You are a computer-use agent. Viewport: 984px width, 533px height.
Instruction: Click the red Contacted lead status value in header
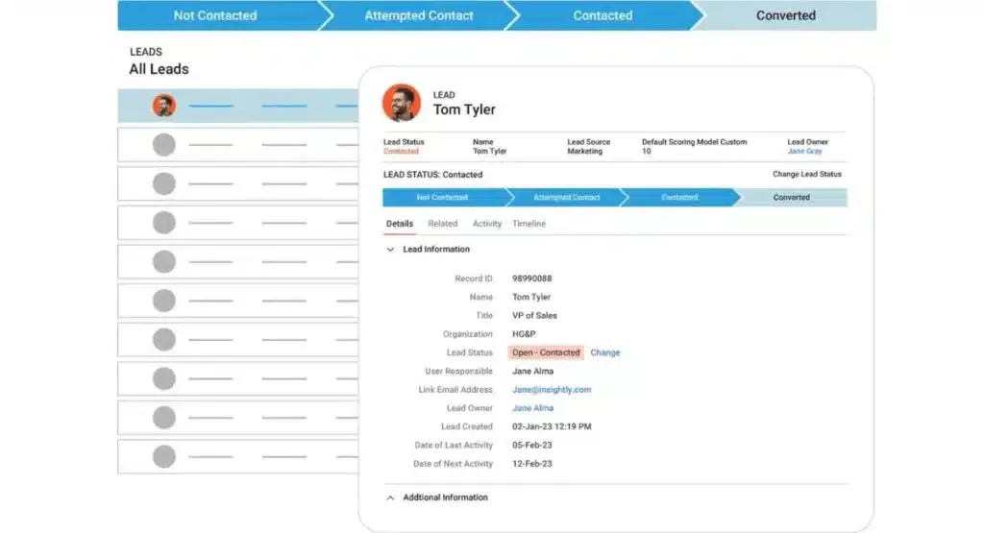click(401, 151)
